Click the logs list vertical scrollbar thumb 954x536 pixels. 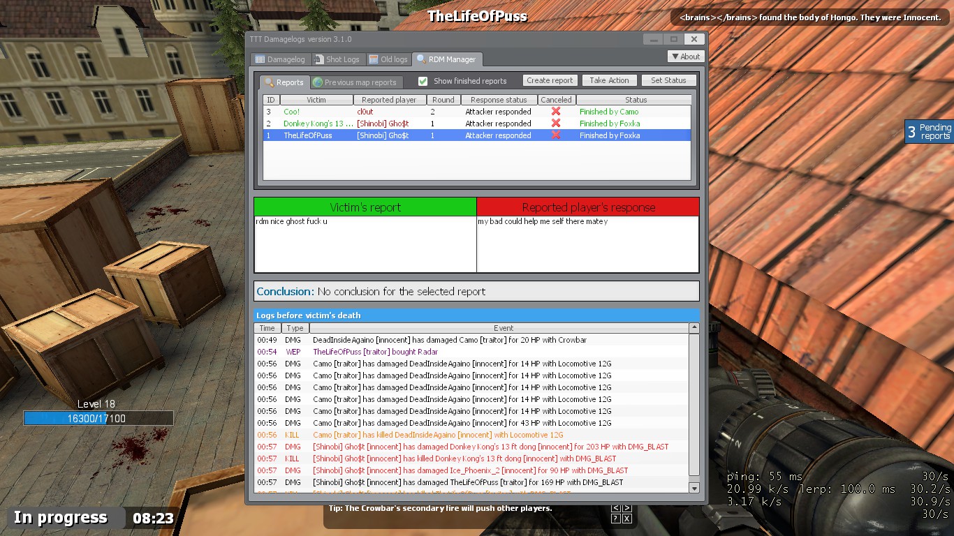pyautogui.click(x=694, y=403)
